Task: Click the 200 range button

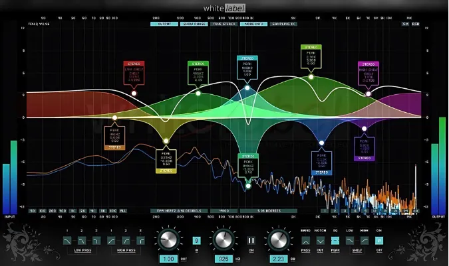Action: coord(53,211)
